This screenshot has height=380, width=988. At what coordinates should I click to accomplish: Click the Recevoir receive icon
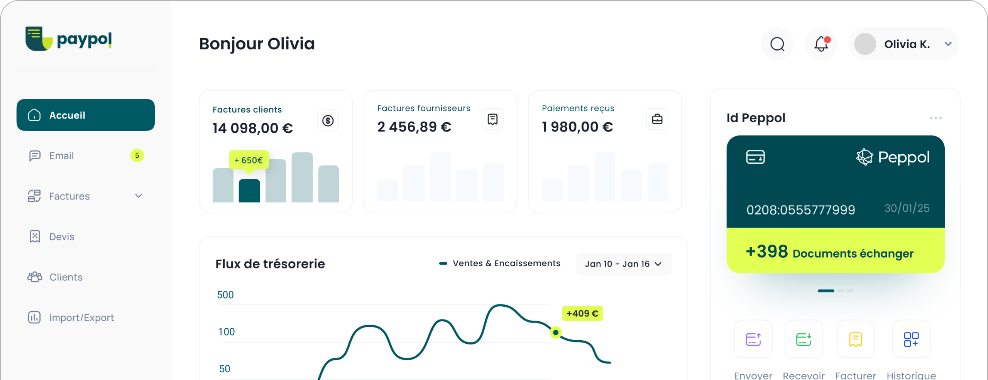pos(804,339)
